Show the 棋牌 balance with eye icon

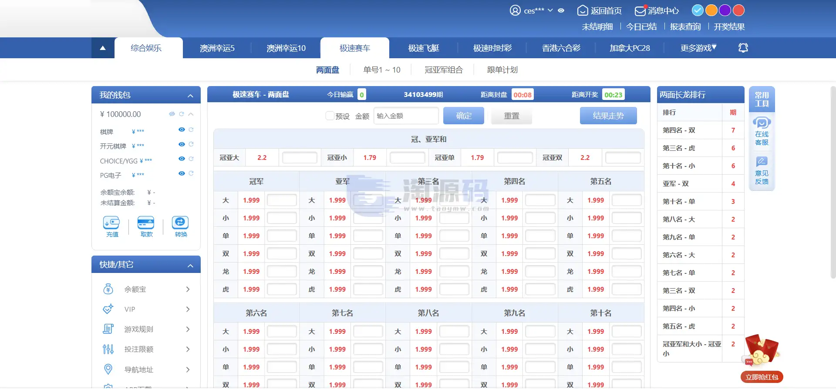coord(182,130)
